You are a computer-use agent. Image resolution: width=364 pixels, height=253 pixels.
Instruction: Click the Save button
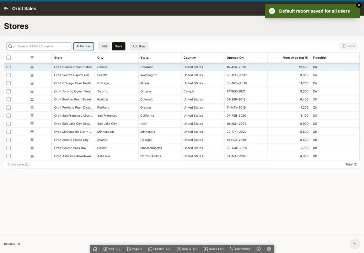tap(119, 46)
